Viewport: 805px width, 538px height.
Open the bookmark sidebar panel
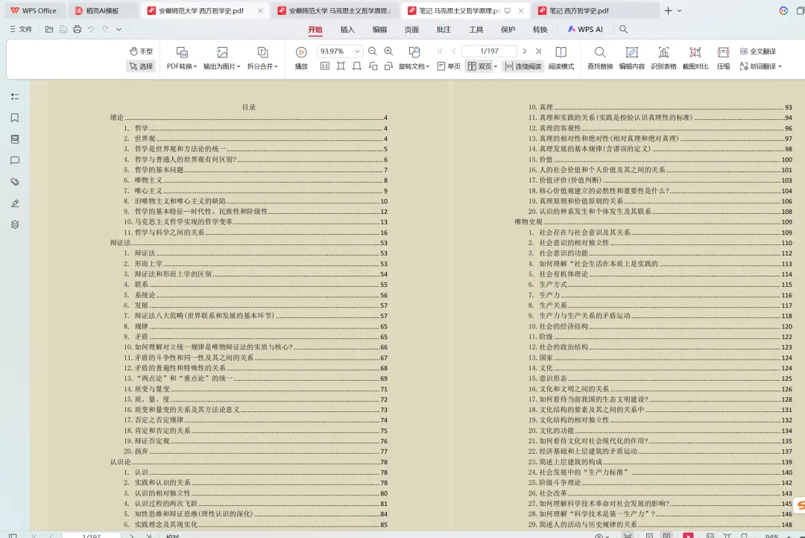coord(15,118)
